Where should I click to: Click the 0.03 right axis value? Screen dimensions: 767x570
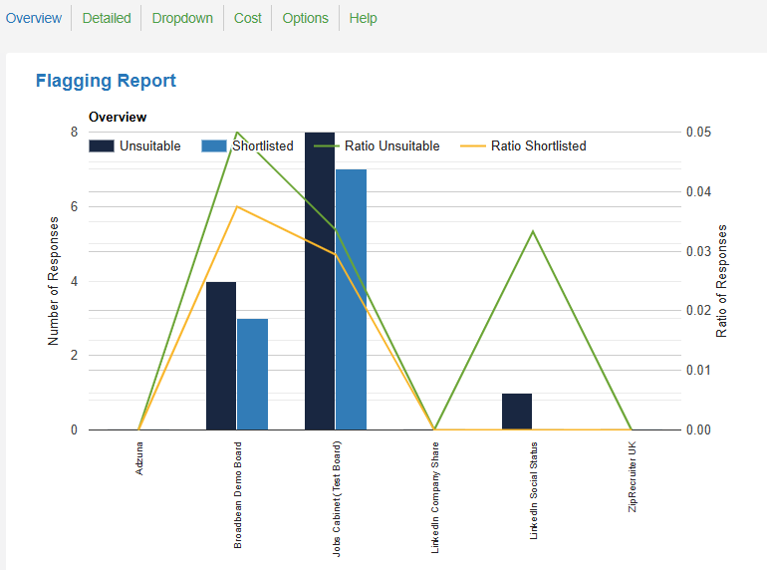point(698,251)
